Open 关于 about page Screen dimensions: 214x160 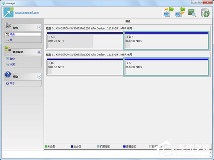tap(12, 83)
